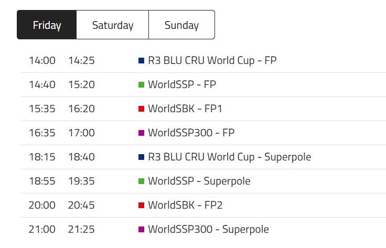This screenshot has height=248, width=386.
Task: Click magenta square beside WorldSSP300 - Superpole
Action: click(x=141, y=229)
